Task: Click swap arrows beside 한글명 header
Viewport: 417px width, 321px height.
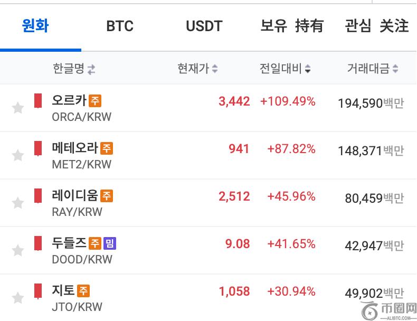Action: [x=91, y=69]
